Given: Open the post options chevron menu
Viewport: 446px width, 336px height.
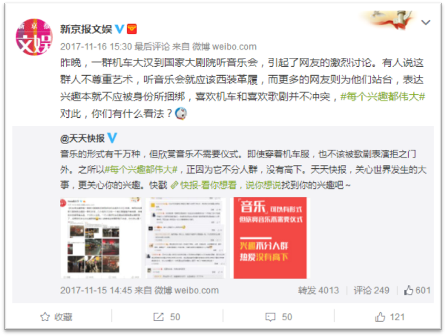Looking at the screenshot, I should click(425, 23).
